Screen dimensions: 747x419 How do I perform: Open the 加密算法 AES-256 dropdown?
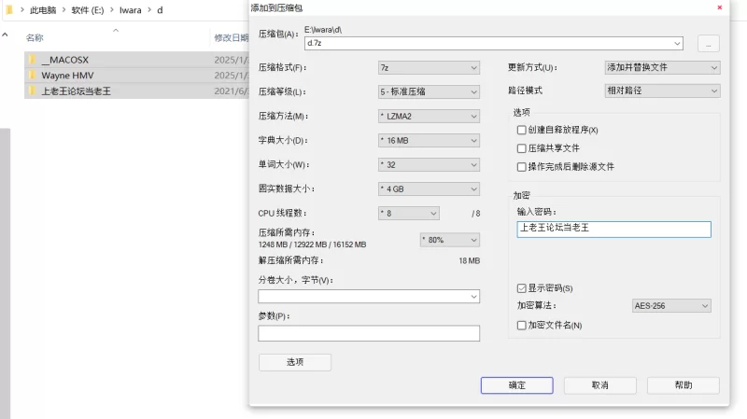(x=671, y=306)
